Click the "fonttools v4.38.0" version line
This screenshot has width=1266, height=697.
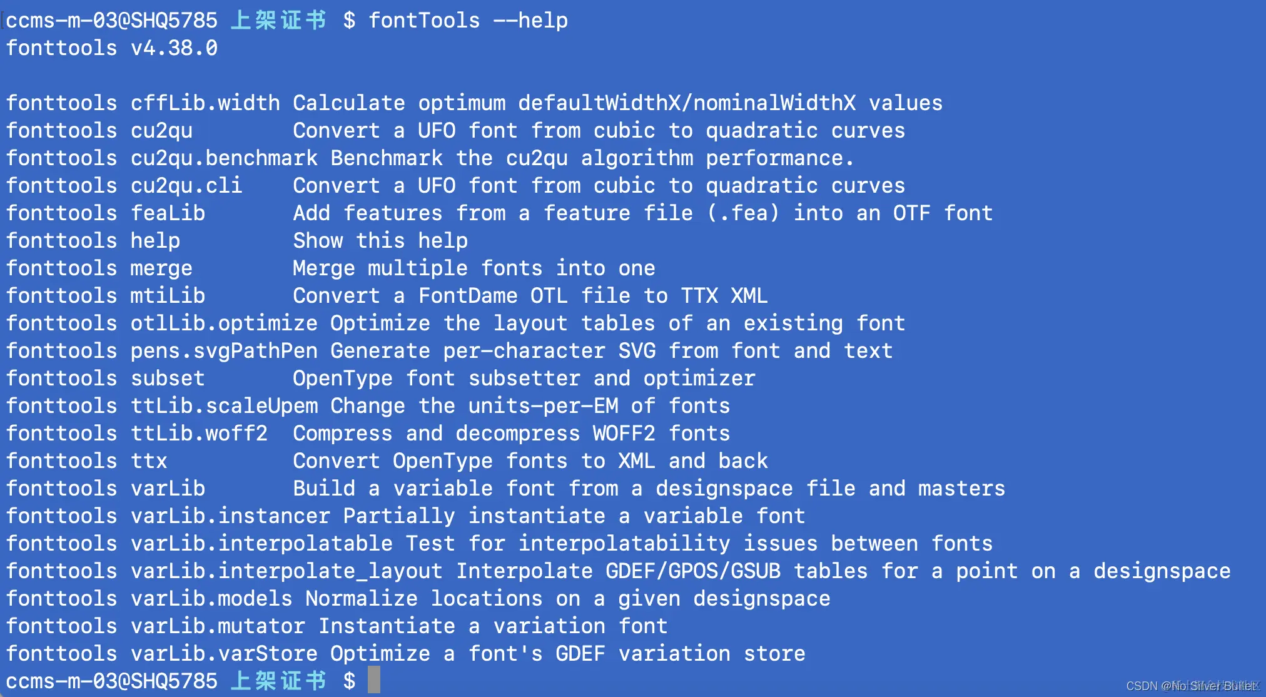coord(112,48)
